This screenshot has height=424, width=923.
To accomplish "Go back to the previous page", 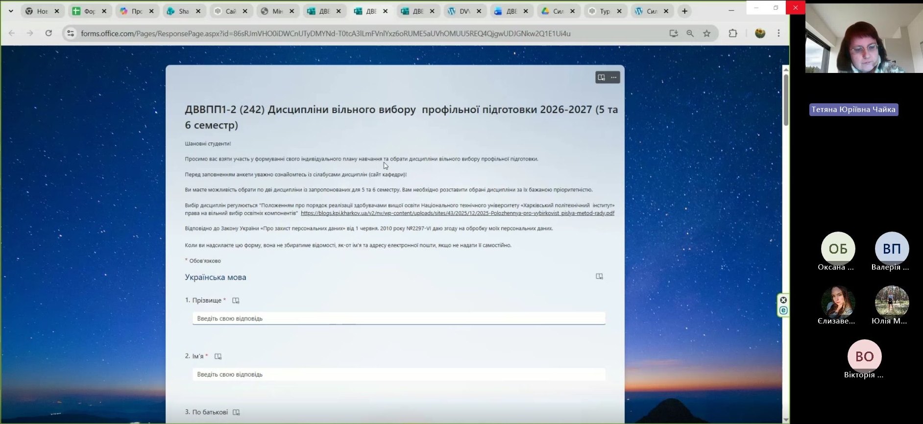I will coord(12,33).
